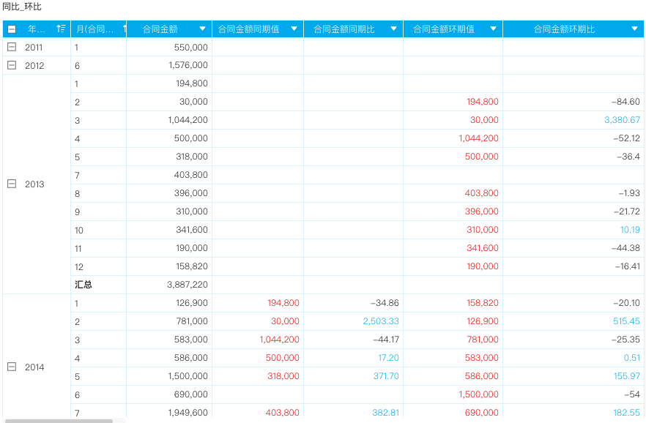Click ratio value -44.17

tap(385, 340)
